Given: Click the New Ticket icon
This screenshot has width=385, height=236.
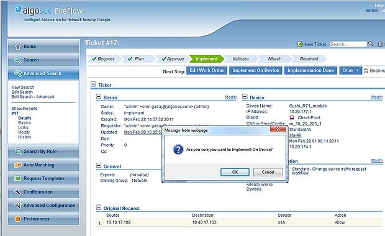Looking at the screenshot, I should coord(300,44).
